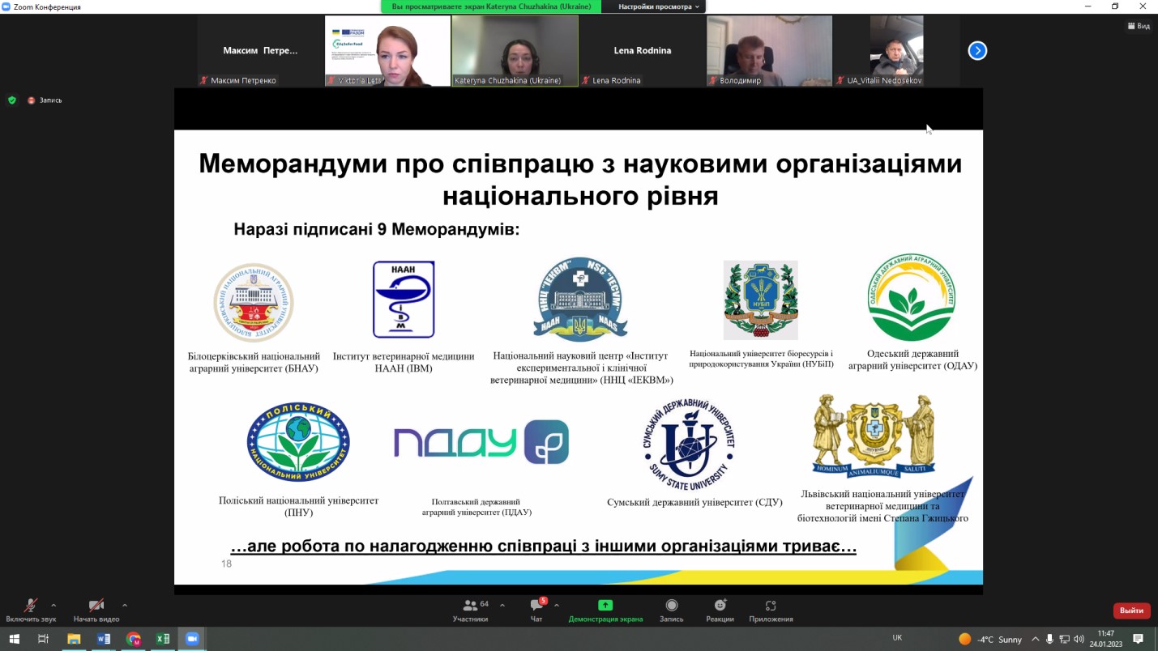This screenshot has width=1158, height=651.
Task: Open network settings tray icon
Action: click(x=1064, y=640)
